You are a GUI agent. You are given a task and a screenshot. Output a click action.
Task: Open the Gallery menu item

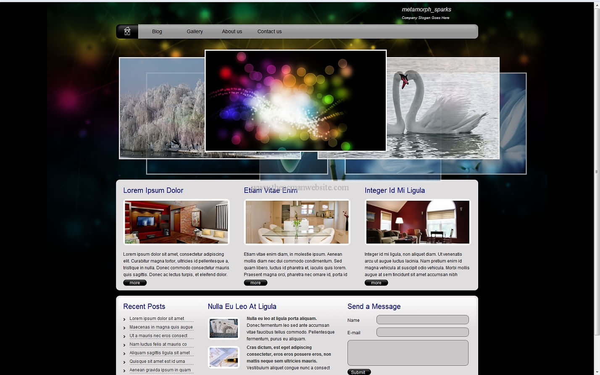click(195, 31)
